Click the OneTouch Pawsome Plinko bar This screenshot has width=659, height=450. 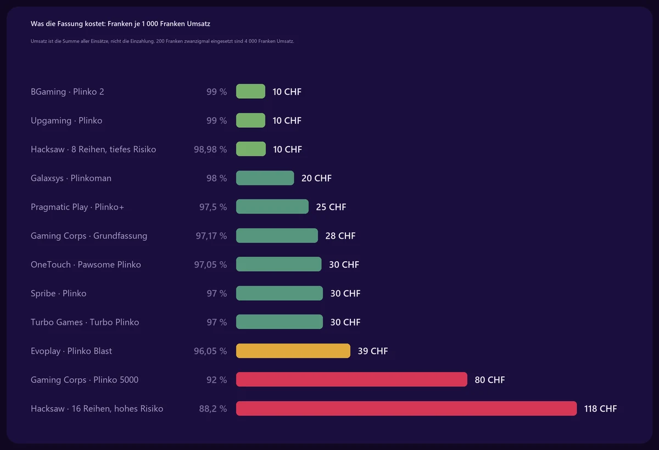[278, 265]
